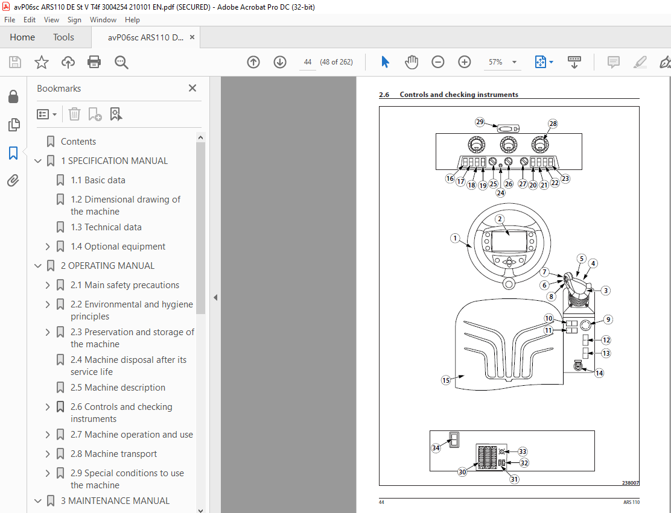Open 1.3 Technical data bookmark

[106, 227]
